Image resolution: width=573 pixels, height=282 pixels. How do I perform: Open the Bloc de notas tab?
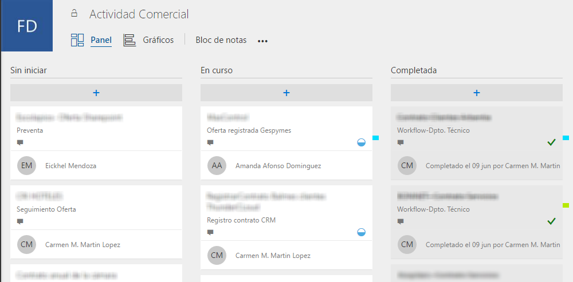click(x=221, y=40)
